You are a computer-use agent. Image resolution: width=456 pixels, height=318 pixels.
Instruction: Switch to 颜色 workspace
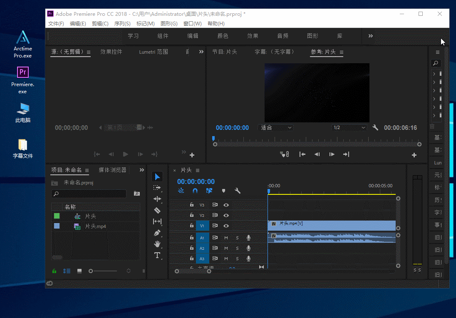223,36
